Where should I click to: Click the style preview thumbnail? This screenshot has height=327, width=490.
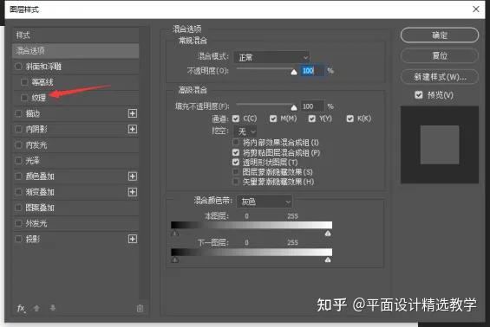[440, 144]
